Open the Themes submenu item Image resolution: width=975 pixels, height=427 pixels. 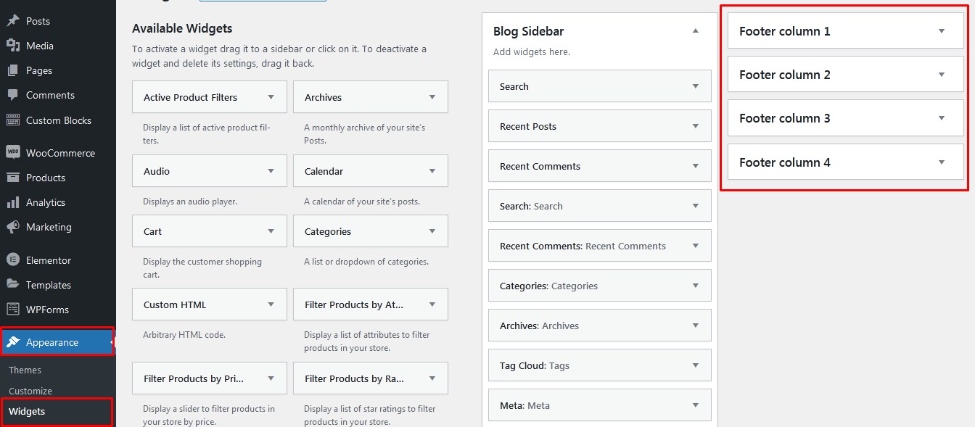click(25, 370)
